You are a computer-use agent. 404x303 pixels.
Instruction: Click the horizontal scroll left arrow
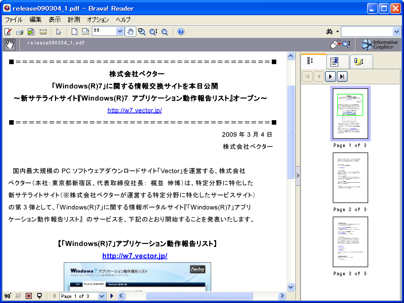pos(121,296)
